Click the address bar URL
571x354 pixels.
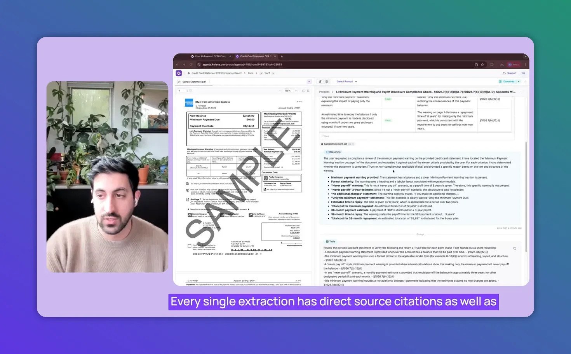point(242,65)
